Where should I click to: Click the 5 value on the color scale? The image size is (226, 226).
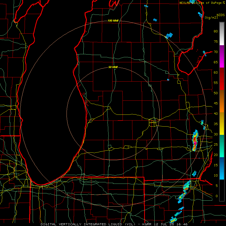[x=217, y=186]
